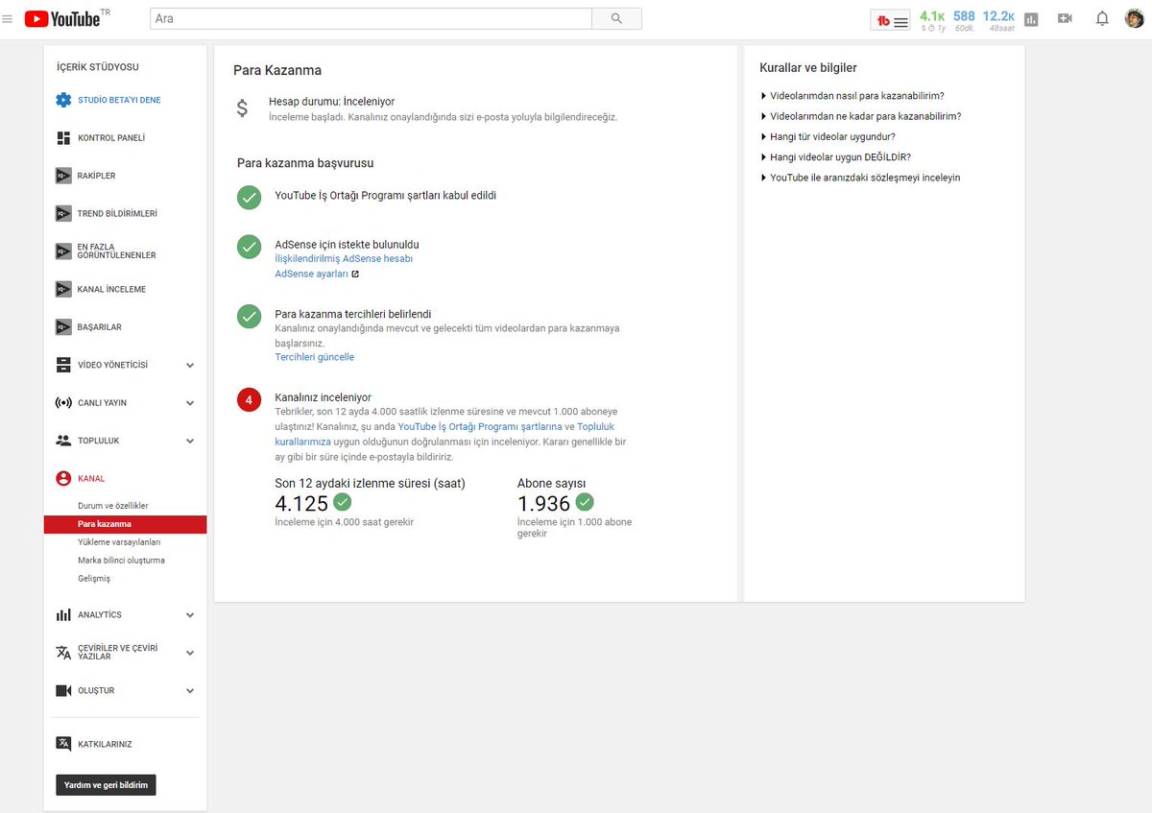
Task: Click the 'Son 12 aydaki izlenme süresi (saat)' heading
Action: (370, 484)
